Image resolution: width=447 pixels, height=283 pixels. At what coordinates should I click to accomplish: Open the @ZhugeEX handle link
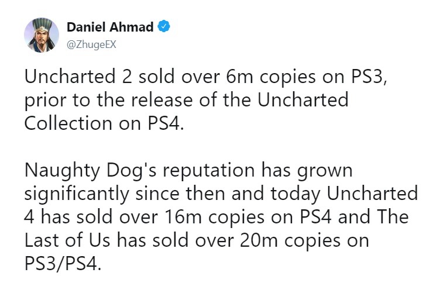[91, 44]
